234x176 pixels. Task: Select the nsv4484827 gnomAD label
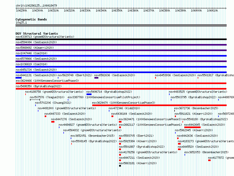[88, 125]
